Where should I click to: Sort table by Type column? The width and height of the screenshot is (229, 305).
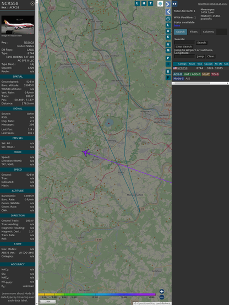click(x=200, y=64)
